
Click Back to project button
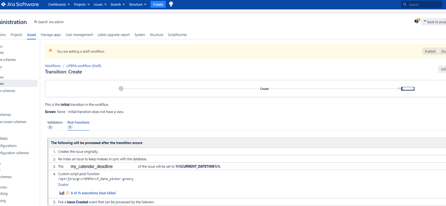434,22
